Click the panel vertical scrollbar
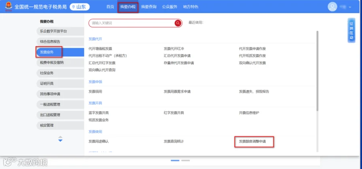The image size is (362, 169). click(317, 70)
